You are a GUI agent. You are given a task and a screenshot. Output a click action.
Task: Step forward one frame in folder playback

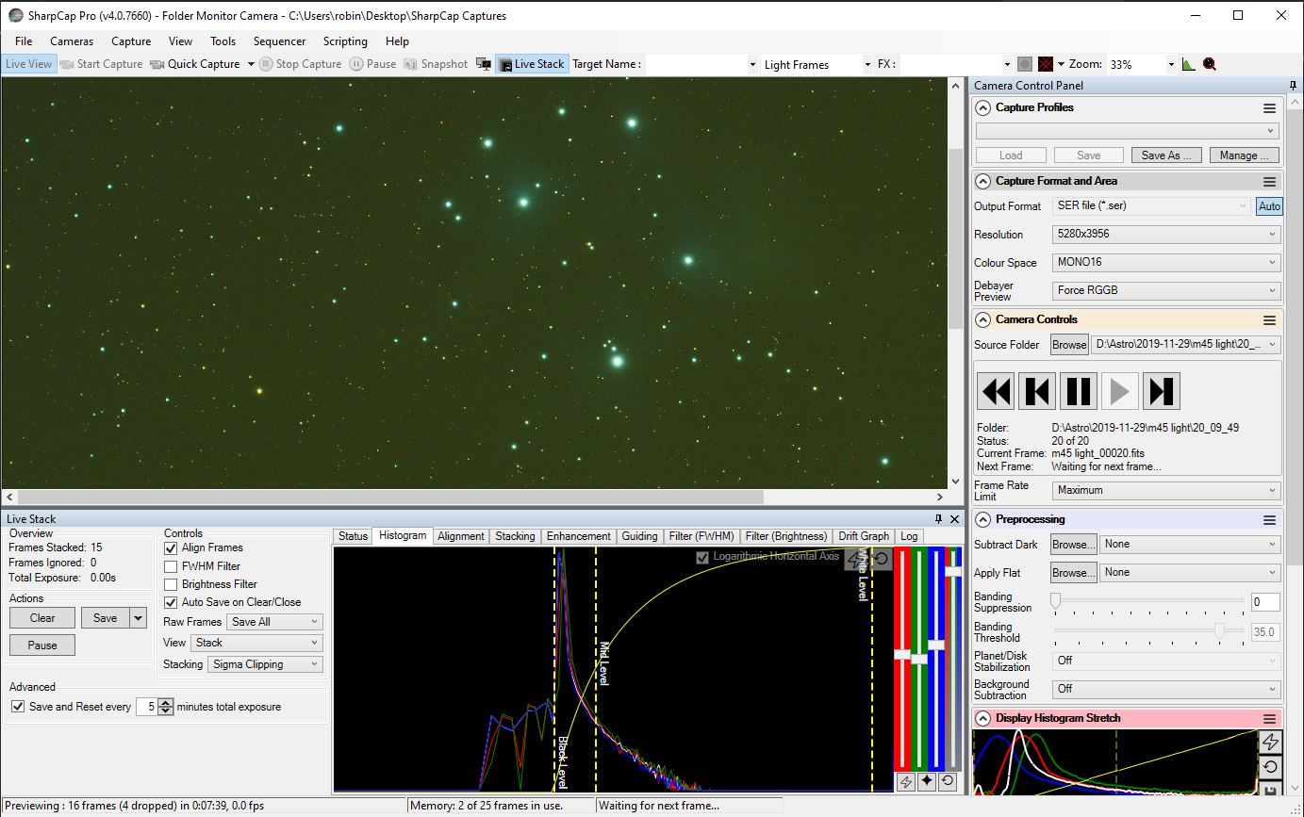1162,391
